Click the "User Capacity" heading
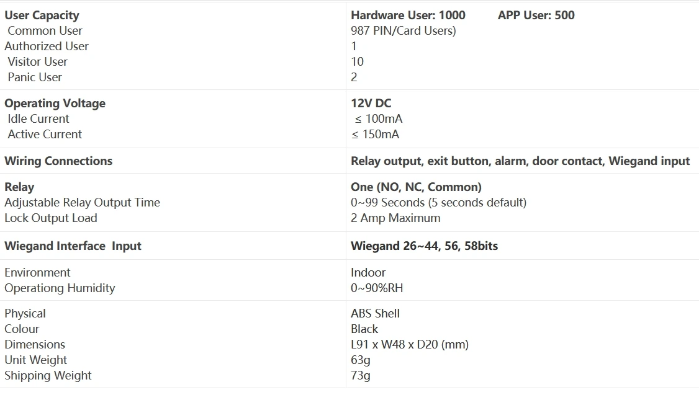Image resolution: width=699 pixels, height=395 pixels. [42, 15]
